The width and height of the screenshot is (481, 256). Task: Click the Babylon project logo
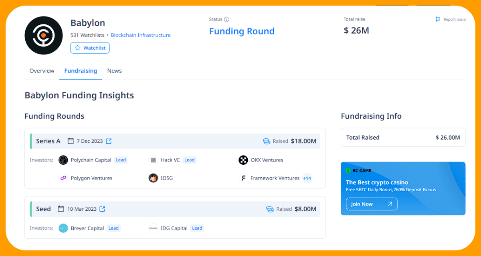click(44, 36)
